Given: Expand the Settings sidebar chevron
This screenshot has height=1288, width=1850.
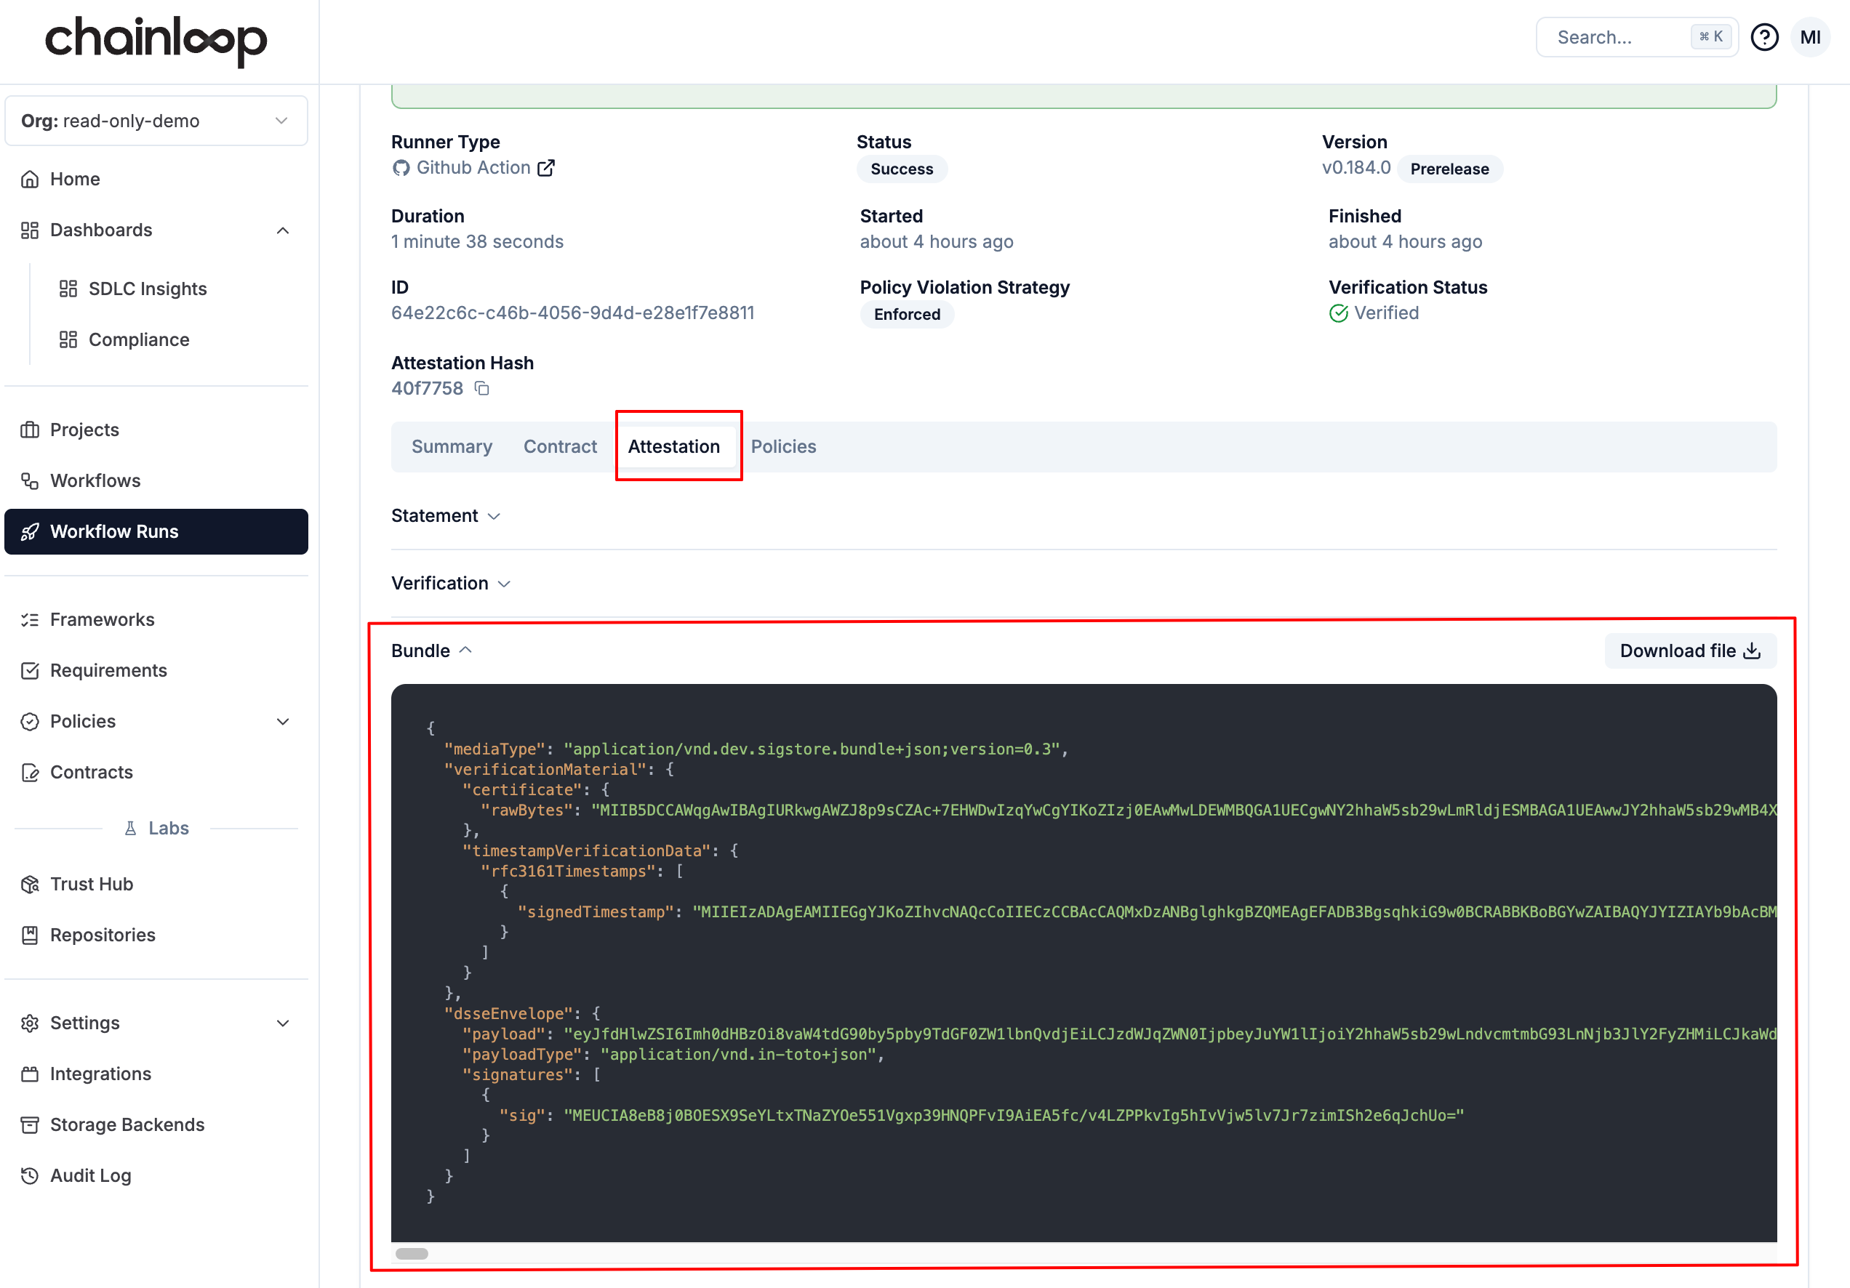Looking at the screenshot, I should pyautogui.click(x=283, y=1023).
